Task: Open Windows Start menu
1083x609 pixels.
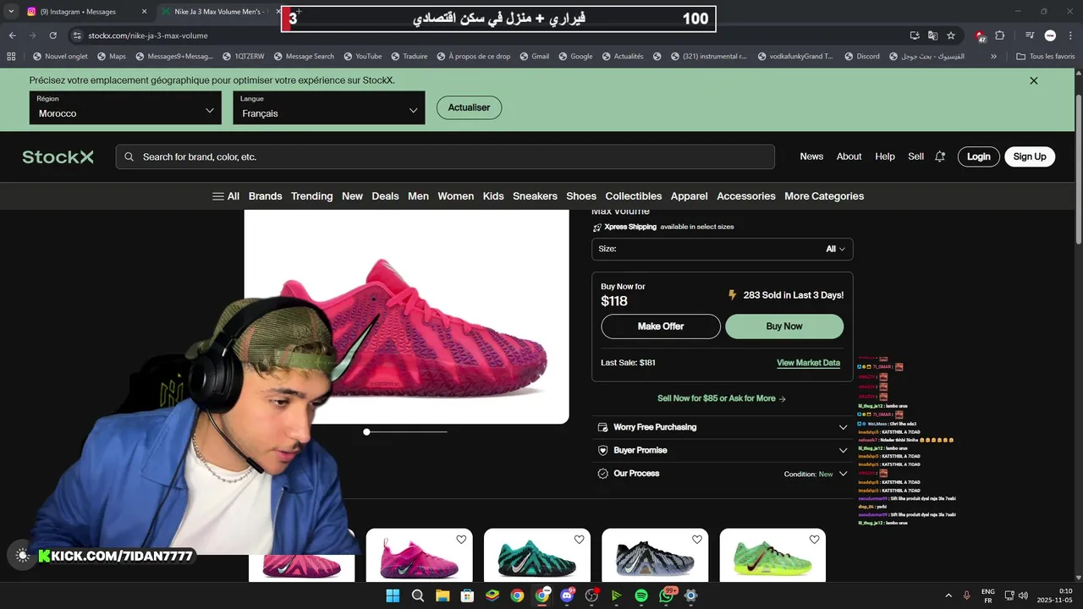Action: (393, 595)
